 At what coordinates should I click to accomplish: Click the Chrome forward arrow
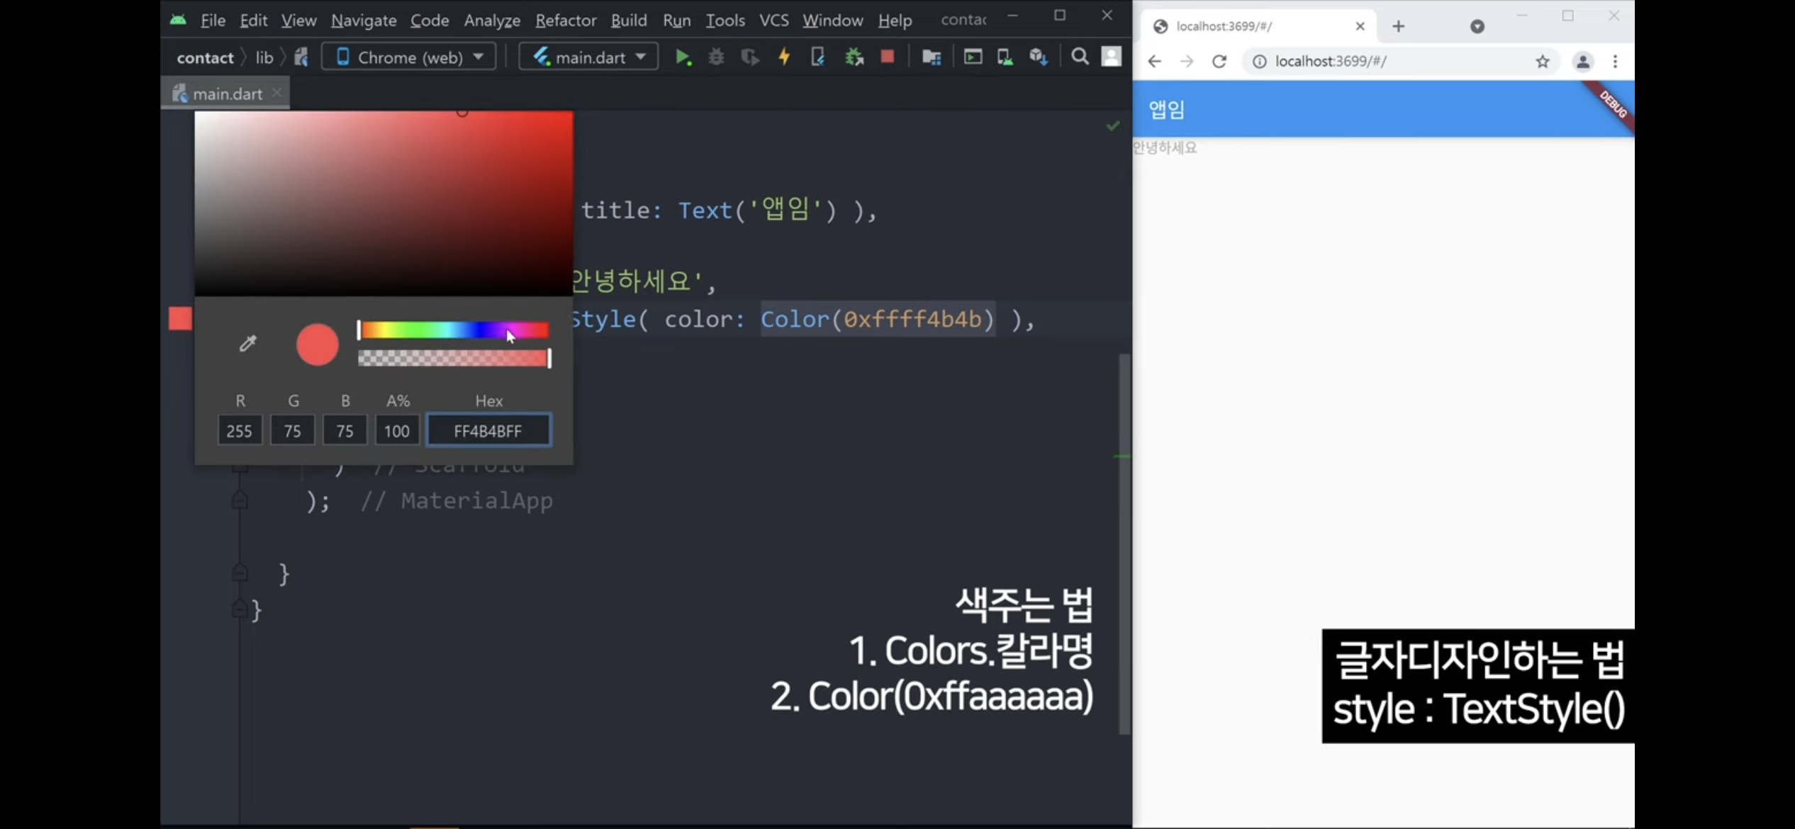coord(1187,62)
